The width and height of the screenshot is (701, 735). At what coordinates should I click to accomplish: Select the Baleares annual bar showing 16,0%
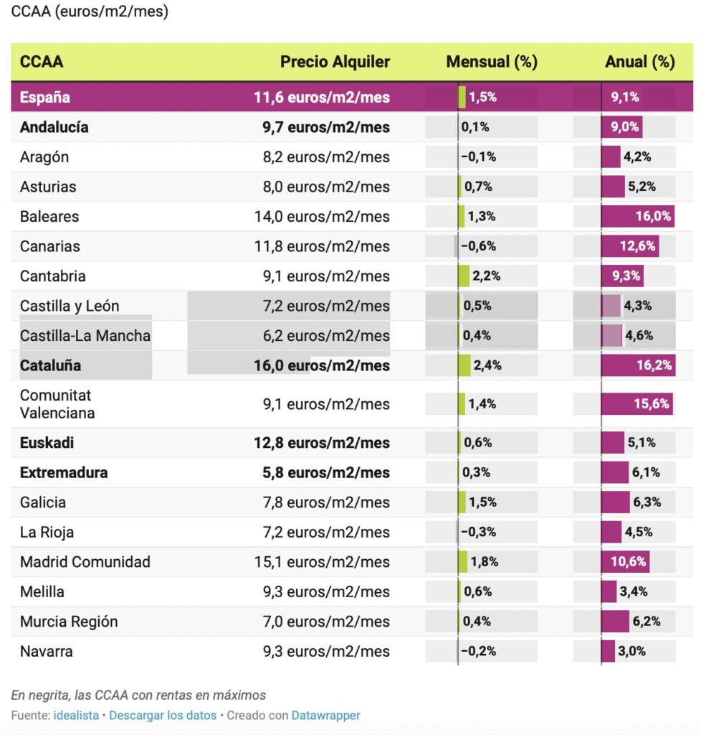point(637,216)
